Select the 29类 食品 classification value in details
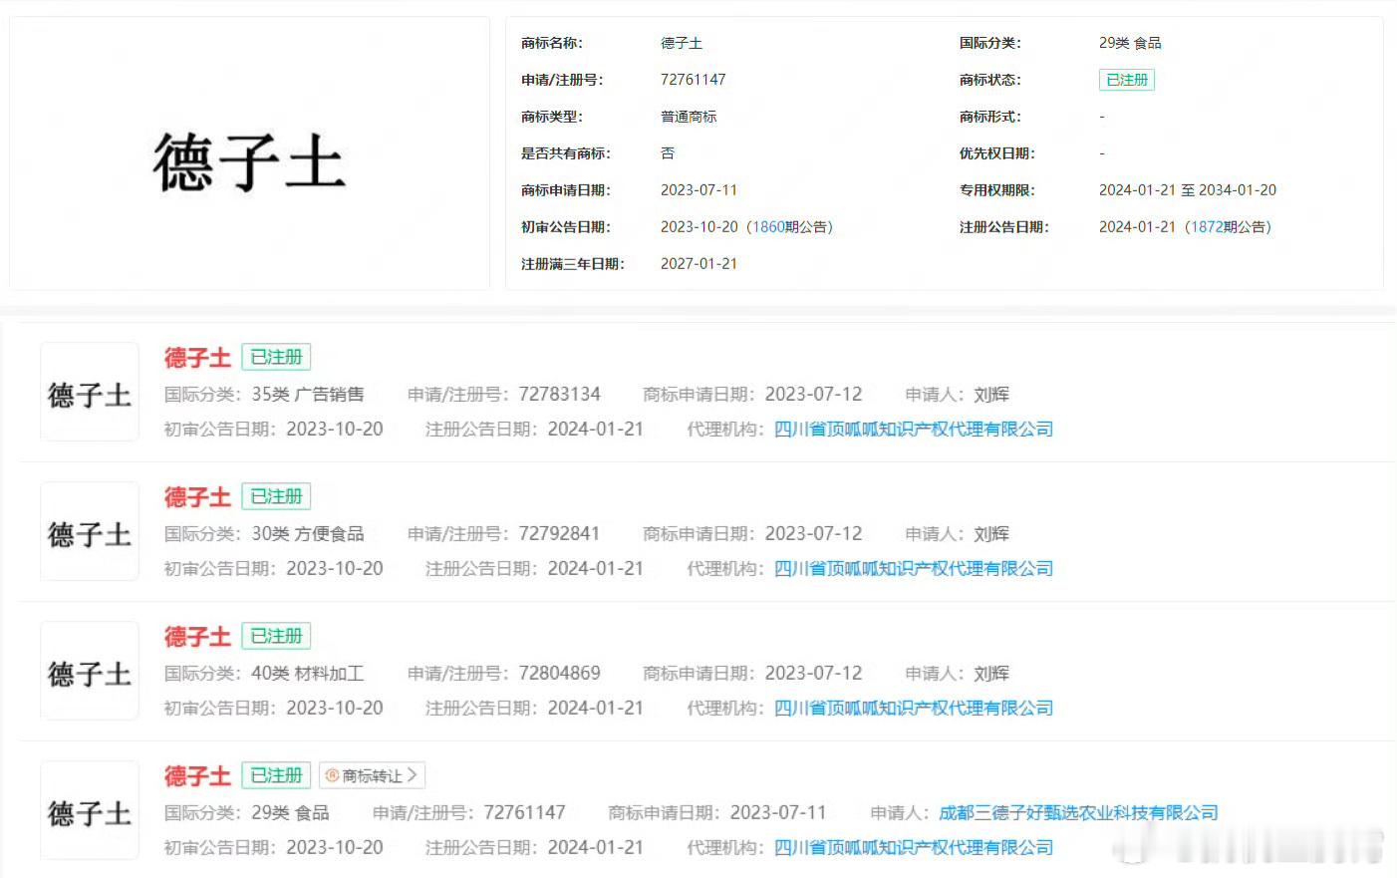The width and height of the screenshot is (1397, 878). click(1130, 43)
